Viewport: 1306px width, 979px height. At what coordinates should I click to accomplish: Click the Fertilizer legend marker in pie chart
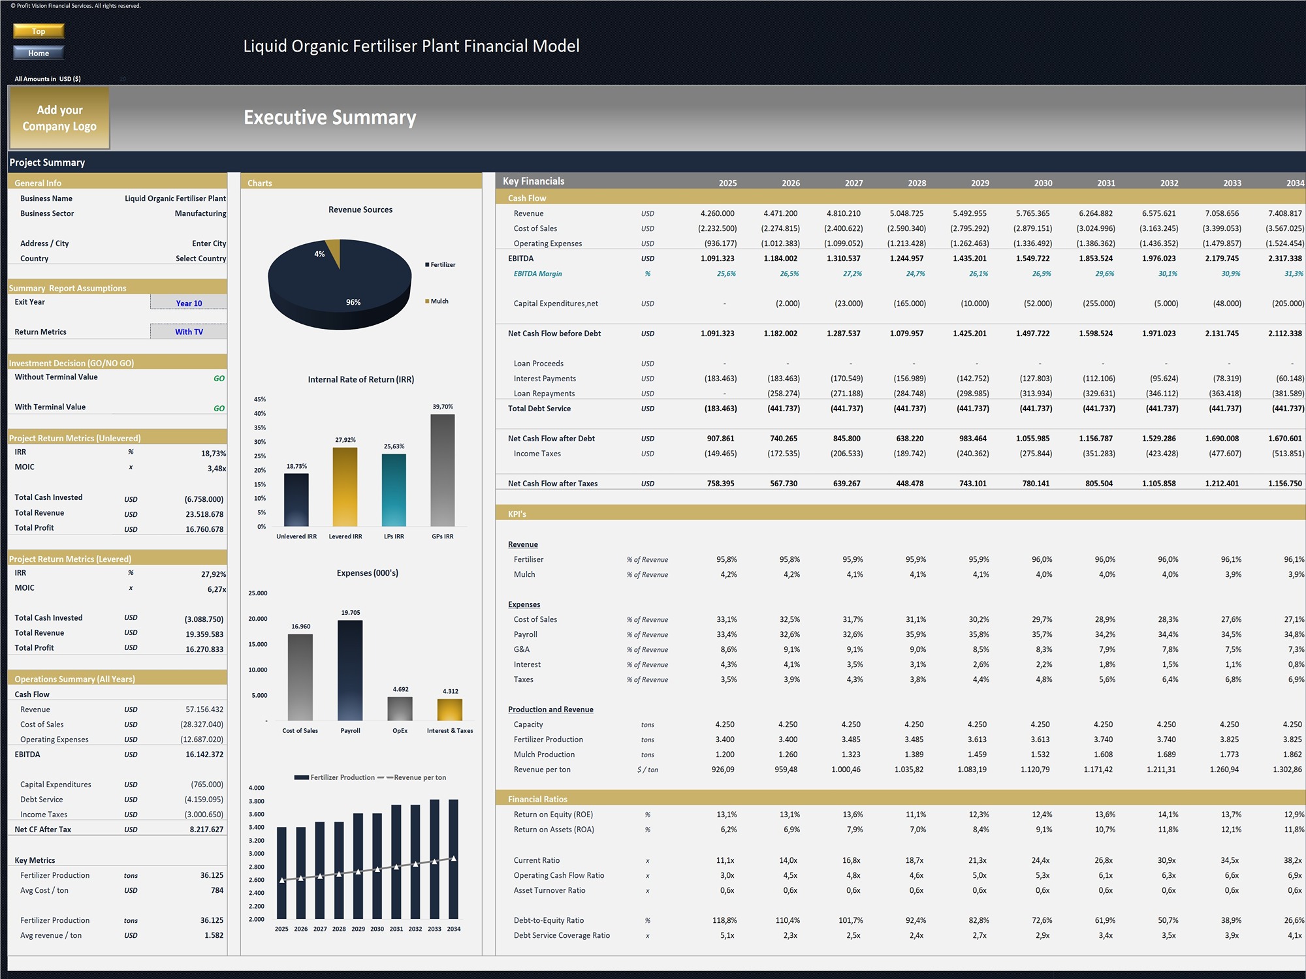click(427, 265)
